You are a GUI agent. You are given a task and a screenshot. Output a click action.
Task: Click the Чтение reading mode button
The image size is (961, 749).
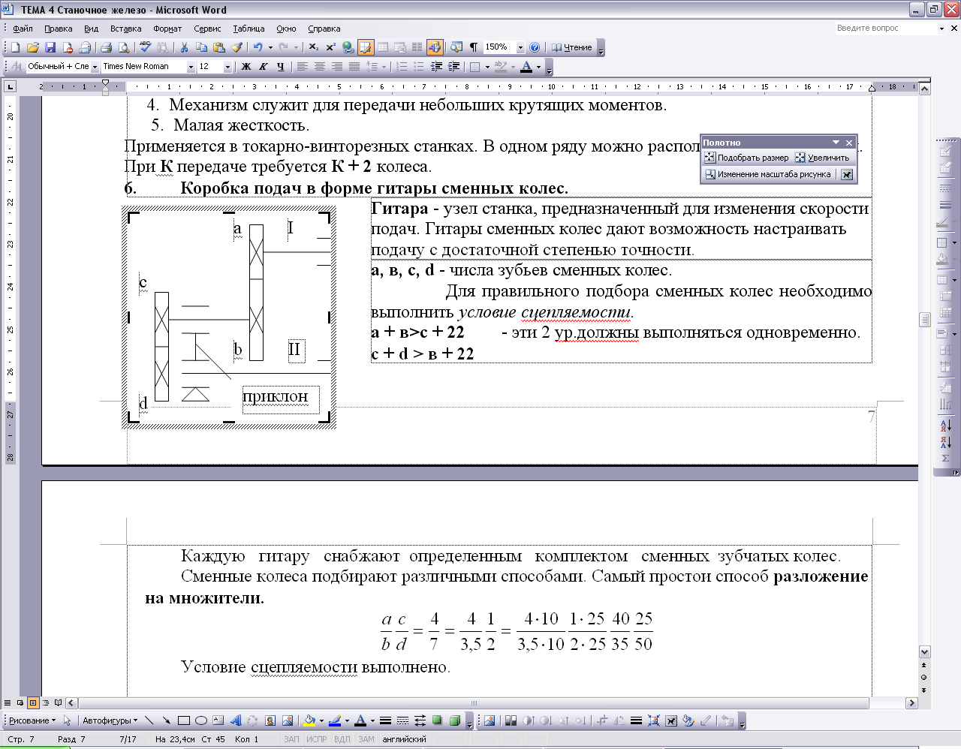click(573, 47)
